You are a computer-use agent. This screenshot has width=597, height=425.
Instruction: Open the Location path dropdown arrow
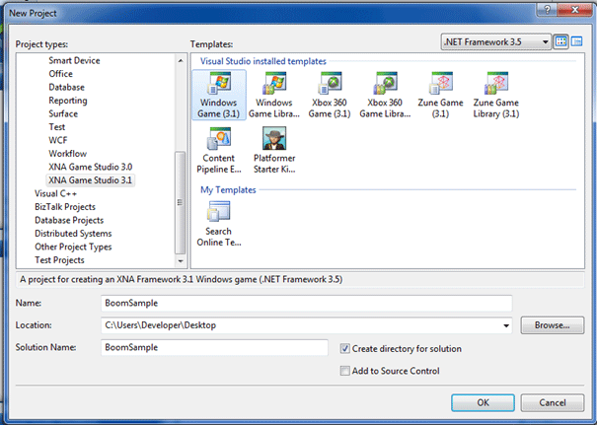[x=506, y=325]
